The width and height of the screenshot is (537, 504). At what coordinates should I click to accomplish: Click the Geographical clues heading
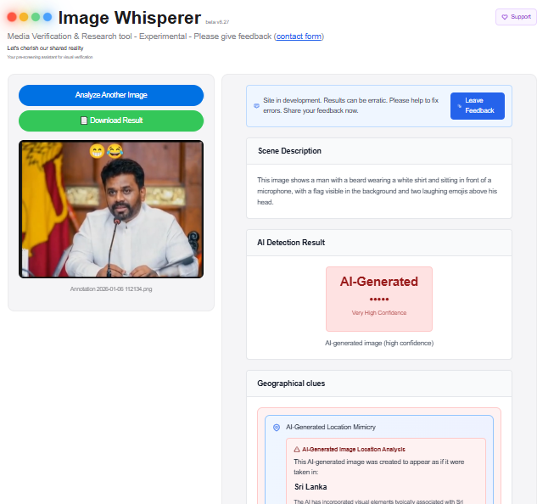coord(291,383)
